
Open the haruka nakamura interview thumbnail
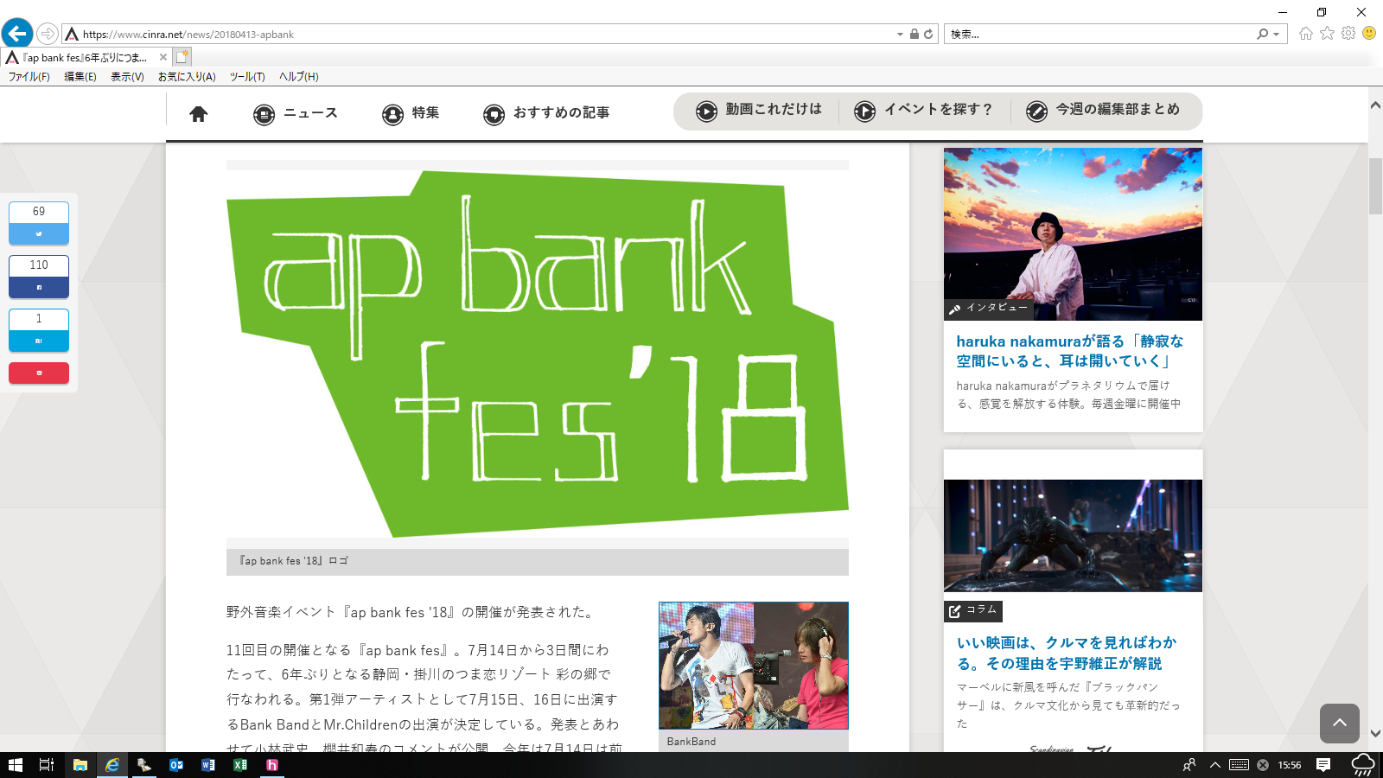pos(1073,234)
